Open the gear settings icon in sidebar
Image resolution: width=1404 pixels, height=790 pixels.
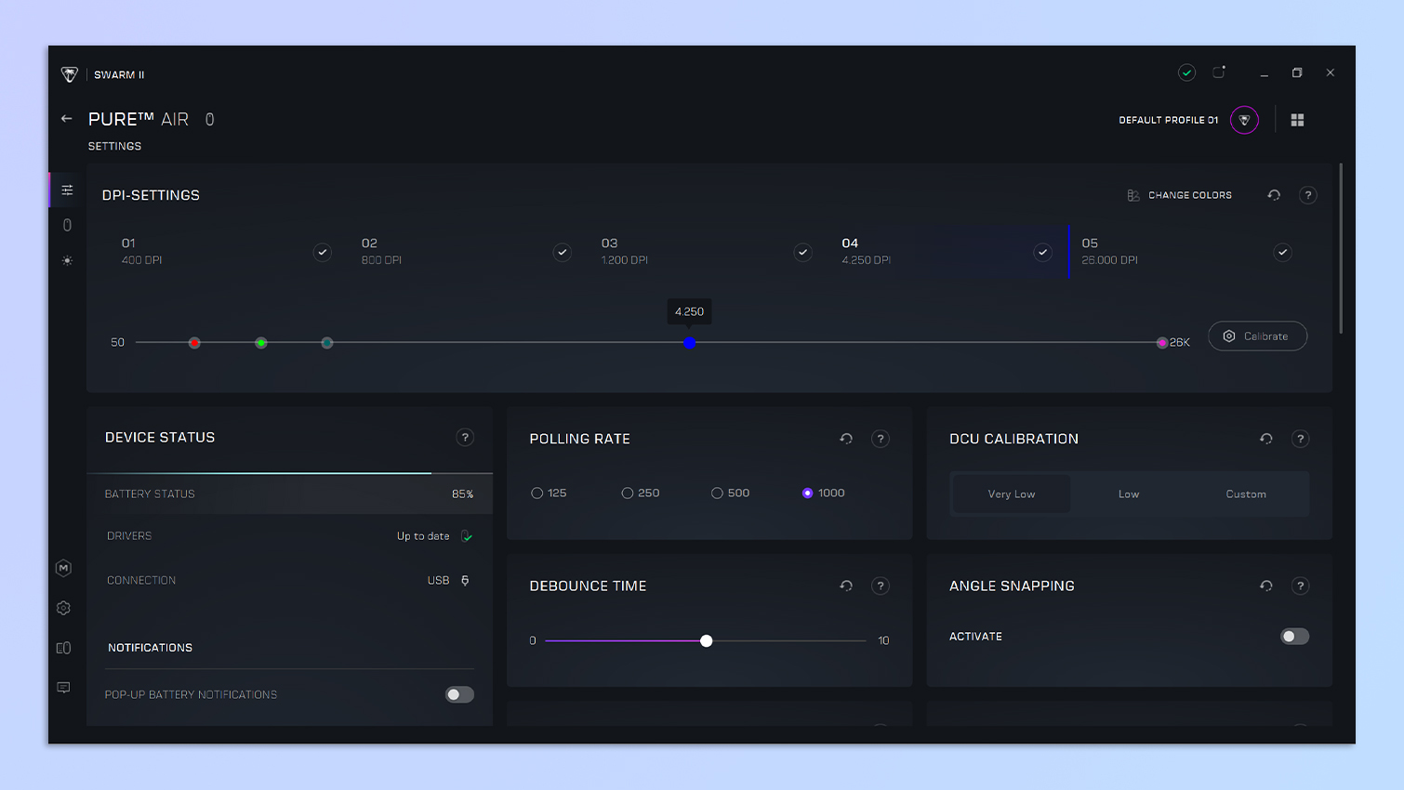tap(63, 608)
